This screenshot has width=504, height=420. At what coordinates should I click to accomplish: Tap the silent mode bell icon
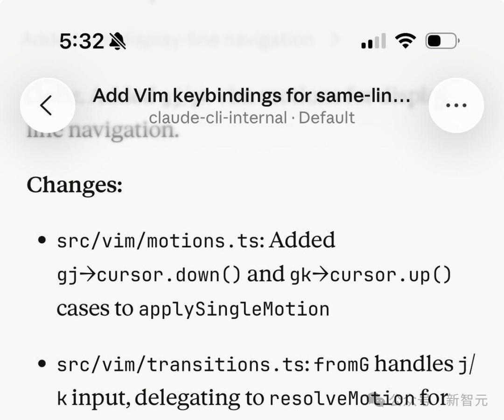point(117,42)
